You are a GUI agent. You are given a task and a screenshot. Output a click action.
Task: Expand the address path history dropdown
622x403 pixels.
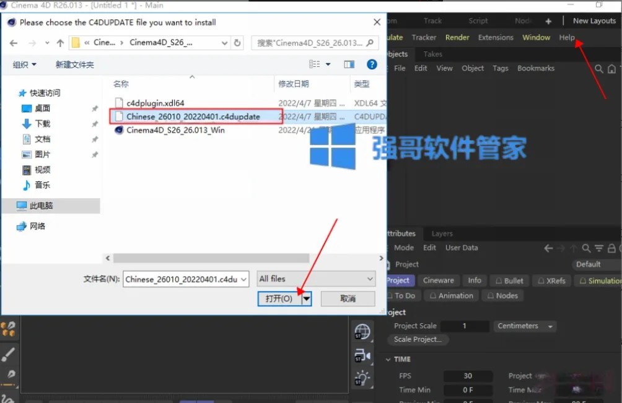coord(224,43)
